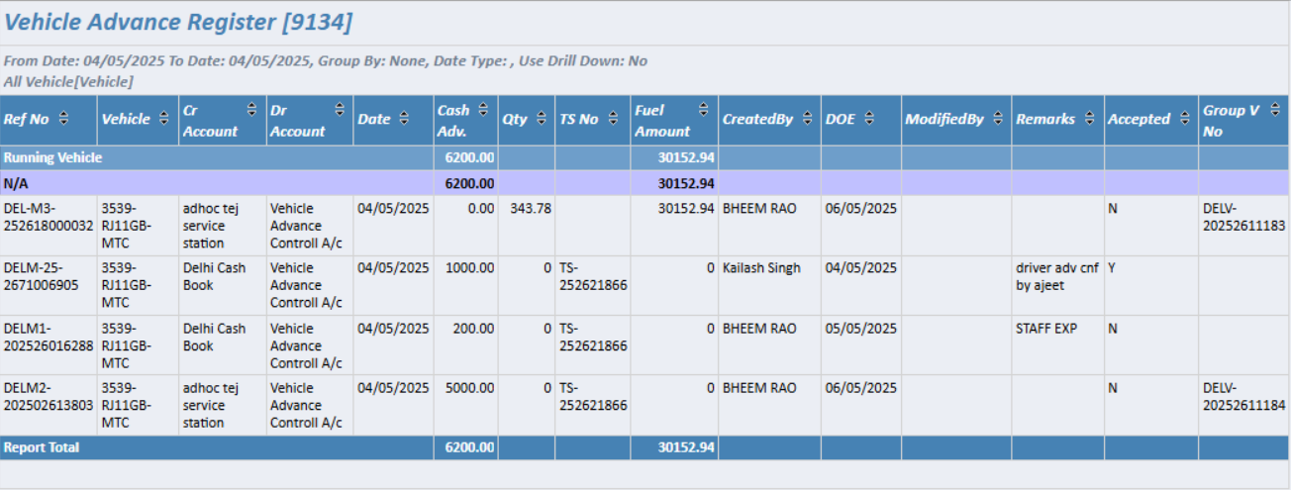Click group voucher DELV-20252611184
The width and height of the screenshot is (1291, 490).
click(1243, 397)
